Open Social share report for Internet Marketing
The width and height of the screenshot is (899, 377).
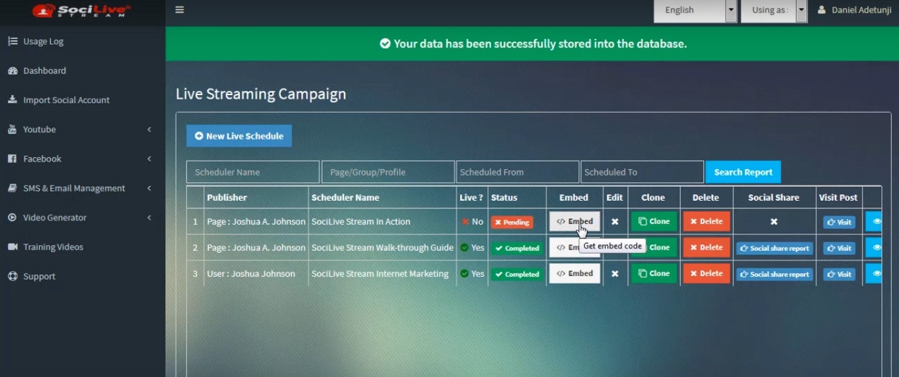[x=774, y=274]
